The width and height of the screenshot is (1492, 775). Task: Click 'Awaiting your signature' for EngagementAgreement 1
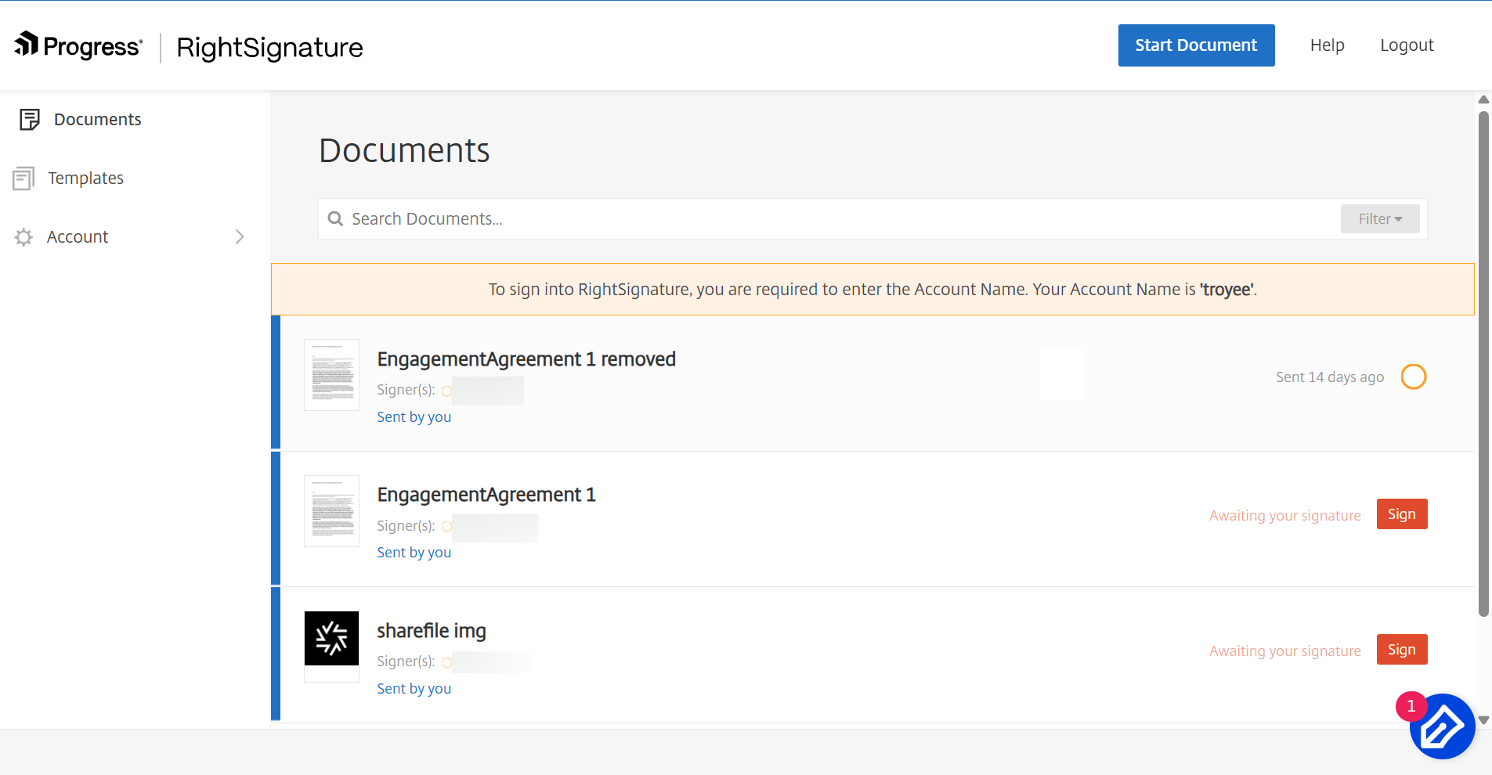coord(1285,516)
